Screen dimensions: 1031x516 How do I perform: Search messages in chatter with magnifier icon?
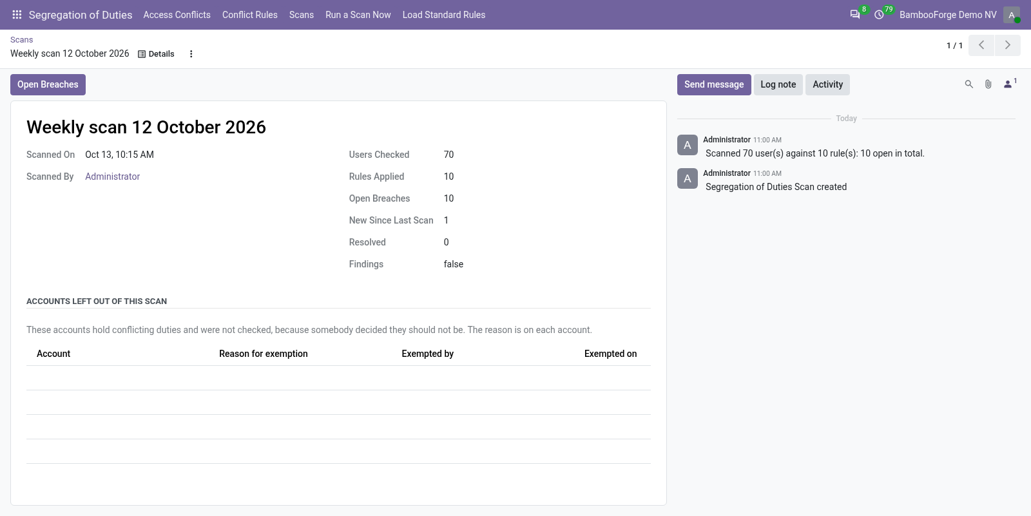[968, 84]
